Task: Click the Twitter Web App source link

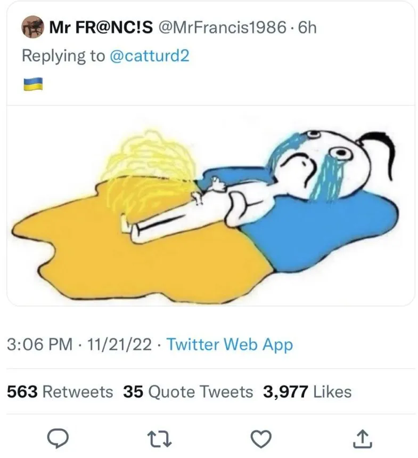Action: coord(229,345)
